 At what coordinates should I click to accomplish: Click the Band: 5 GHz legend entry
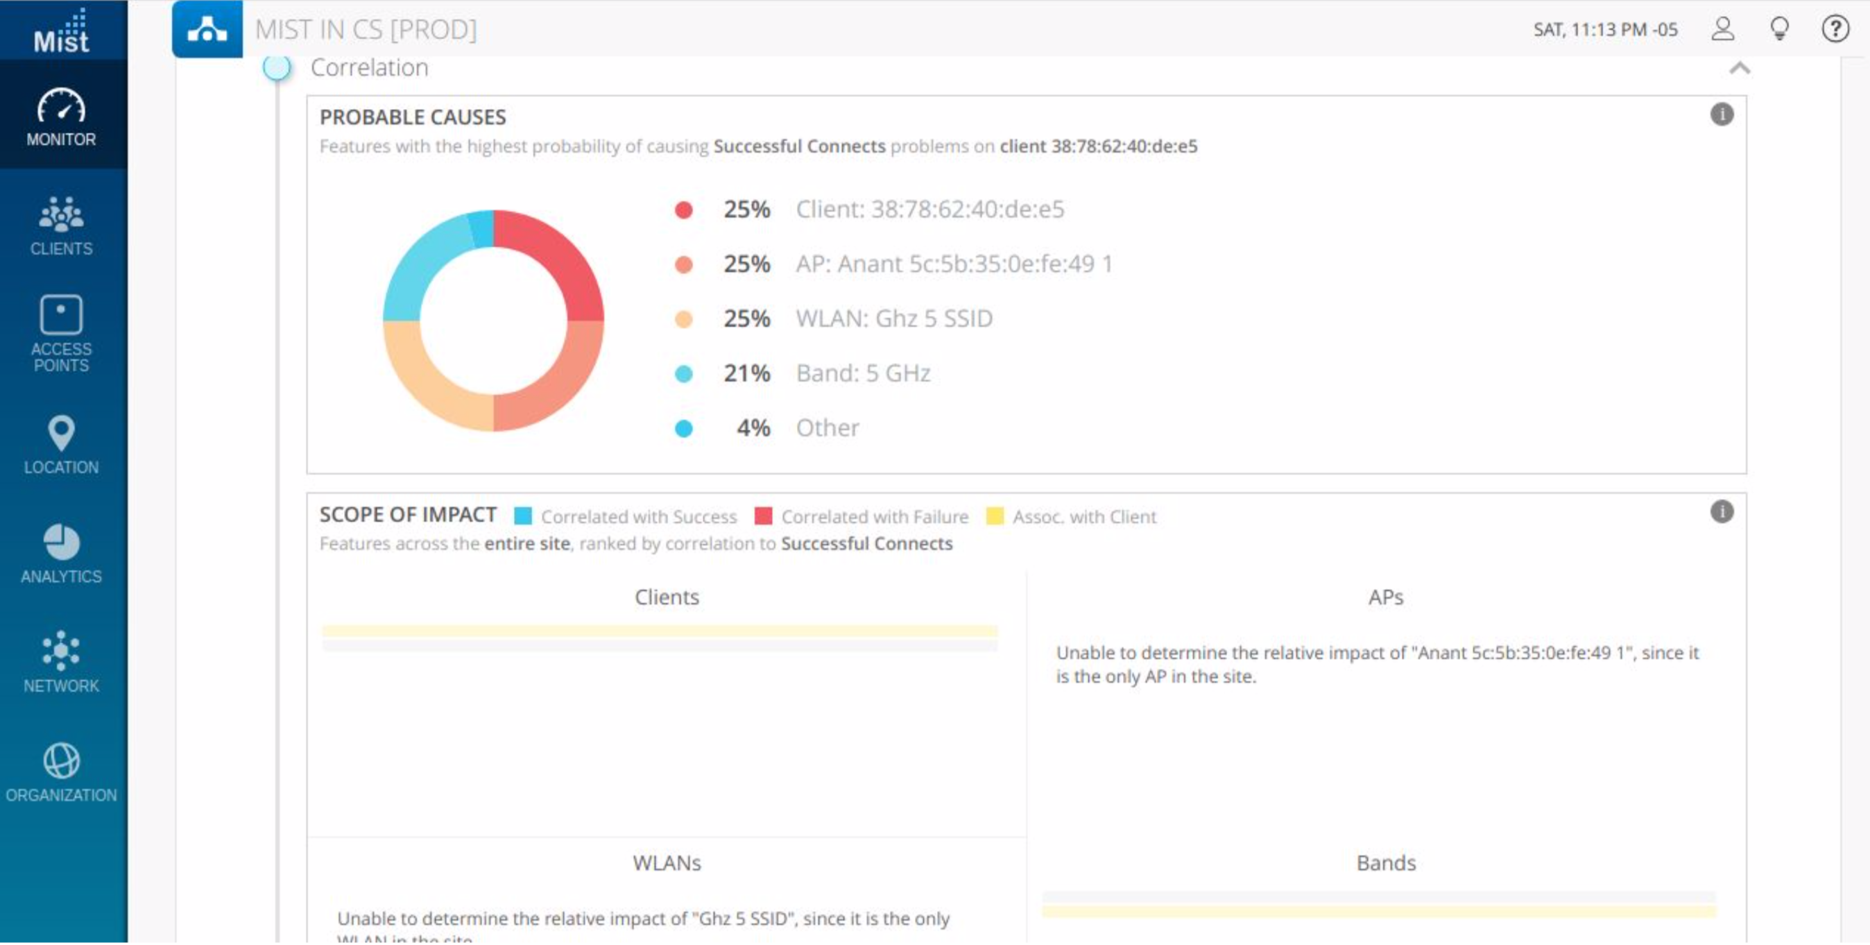coord(862,373)
